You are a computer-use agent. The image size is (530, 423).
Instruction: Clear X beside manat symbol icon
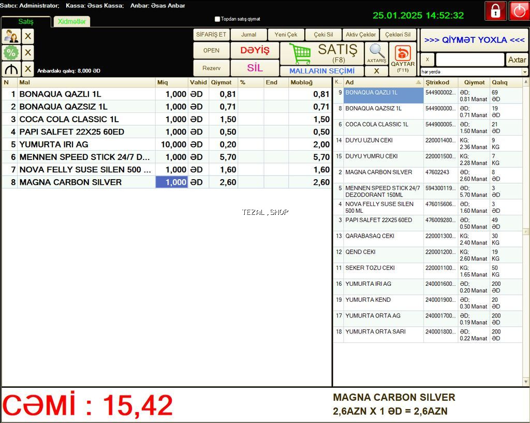[28, 69]
